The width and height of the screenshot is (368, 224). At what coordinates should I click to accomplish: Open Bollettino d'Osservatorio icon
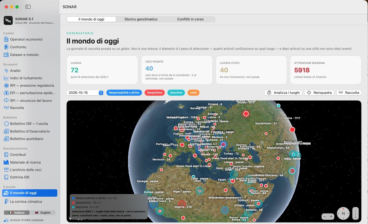click(6, 131)
